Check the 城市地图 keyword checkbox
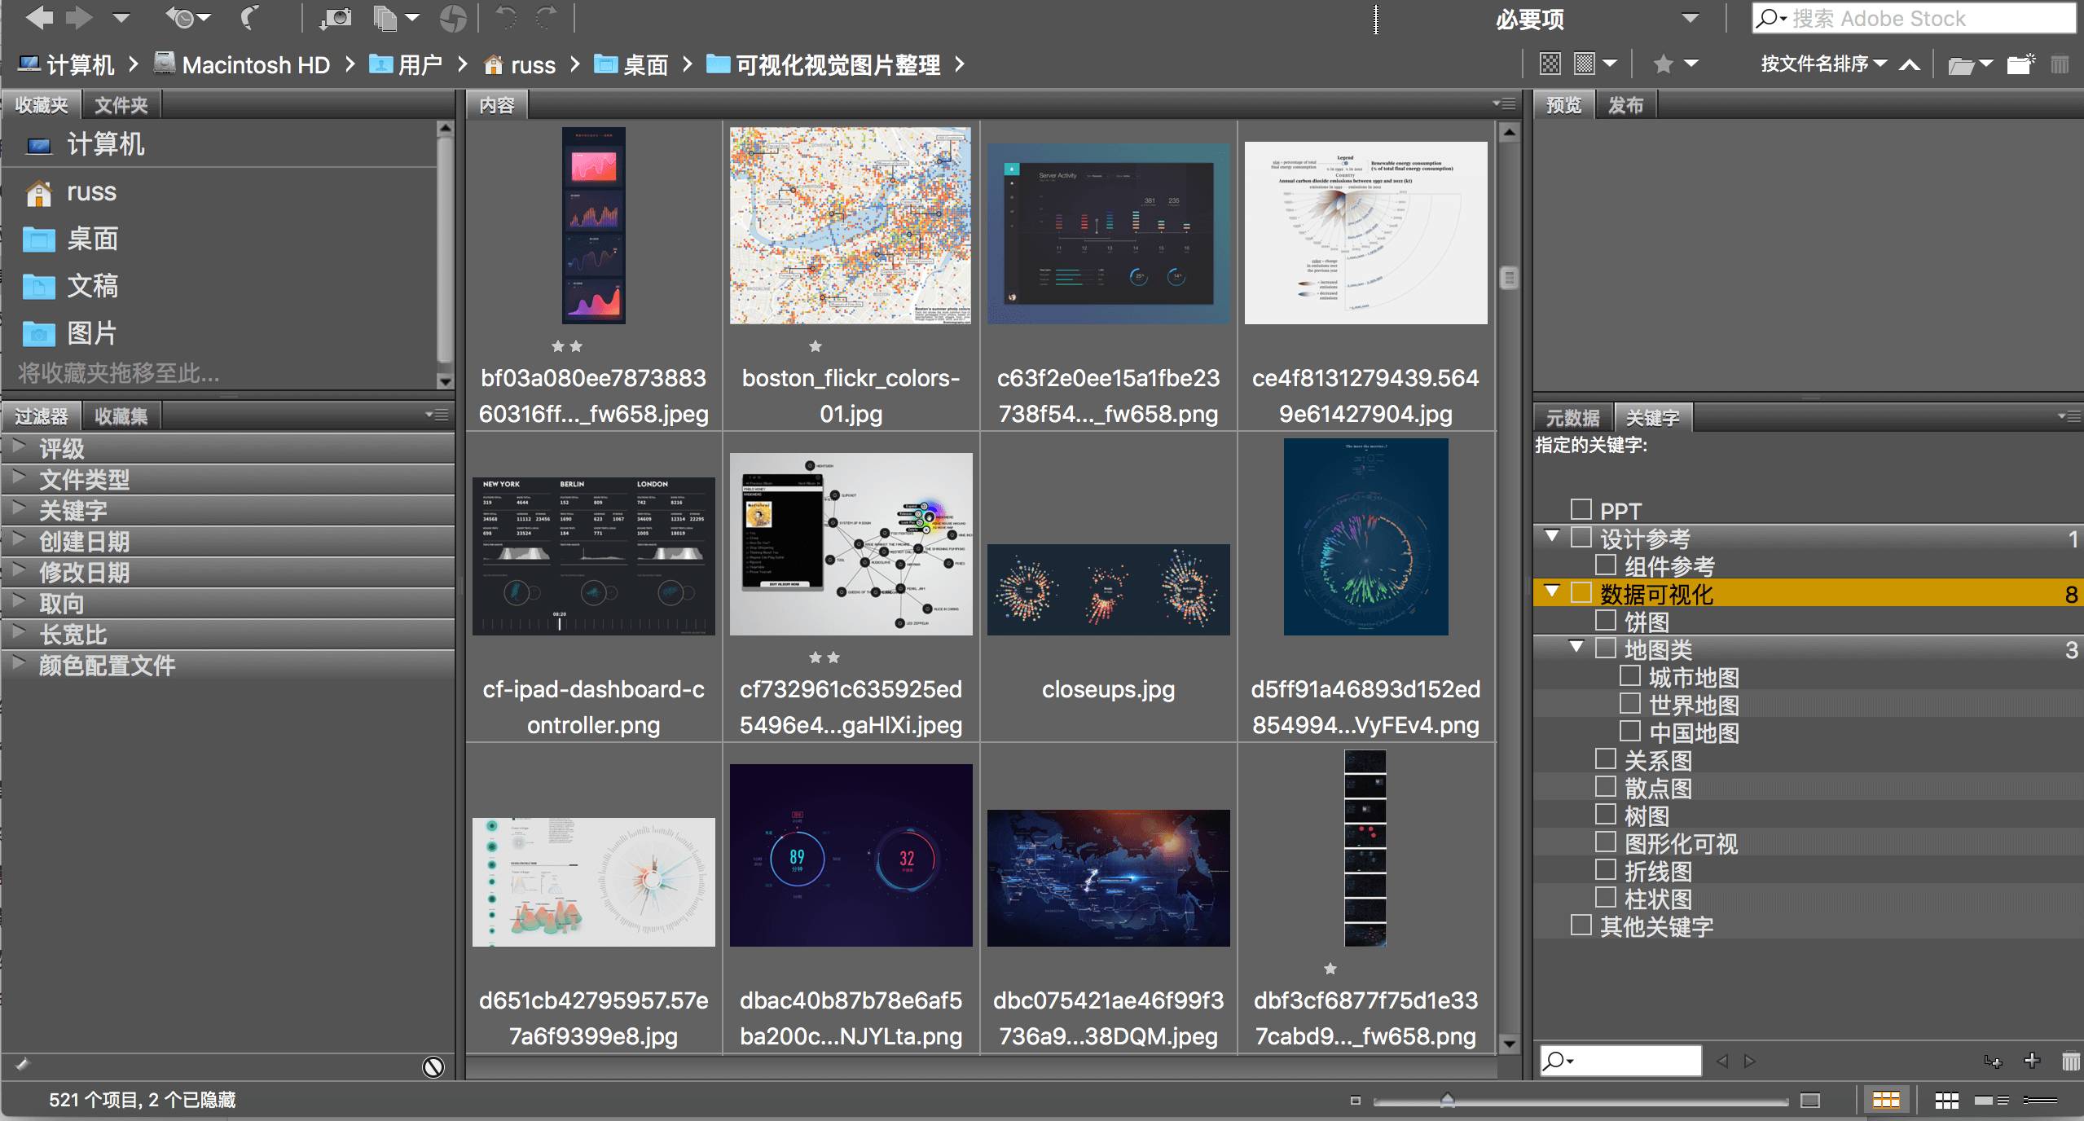The height and width of the screenshot is (1121, 2084). [1629, 675]
